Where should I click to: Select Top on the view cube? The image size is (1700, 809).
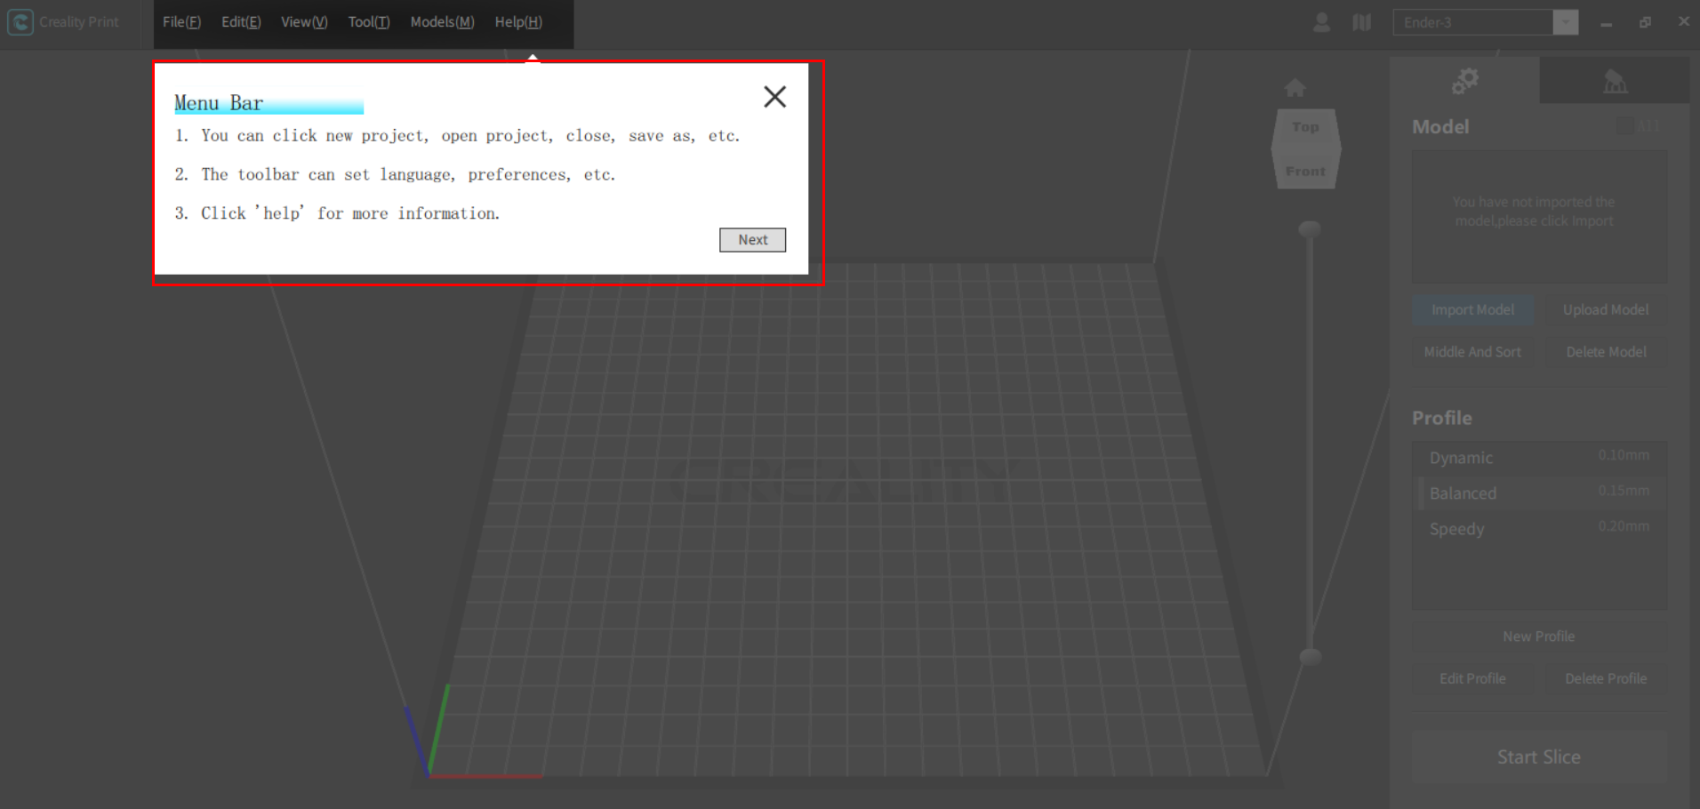point(1304,126)
